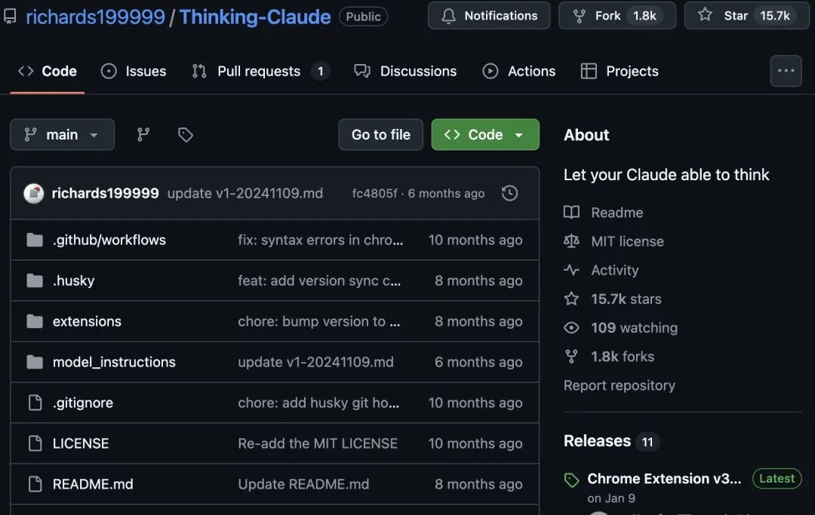Click the fork icon in Fork button
This screenshot has width=815, height=515.
[x=579, y=16]
